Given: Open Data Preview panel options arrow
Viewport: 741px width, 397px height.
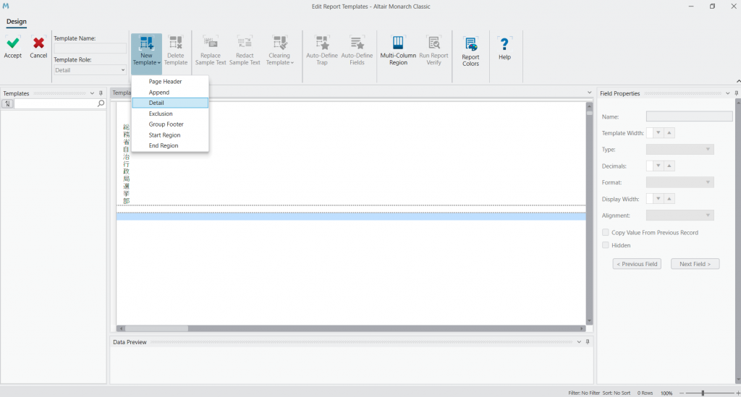Looking at the screenshot, I should [x=579, y=342].
